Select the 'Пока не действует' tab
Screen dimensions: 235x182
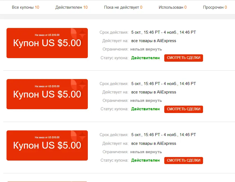click(123, 7)
